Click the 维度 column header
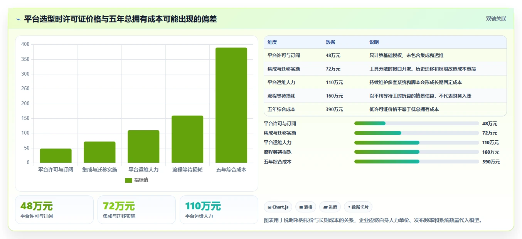Screen dimensions: 522x239 pyautogui.click(x=272, y=42)
